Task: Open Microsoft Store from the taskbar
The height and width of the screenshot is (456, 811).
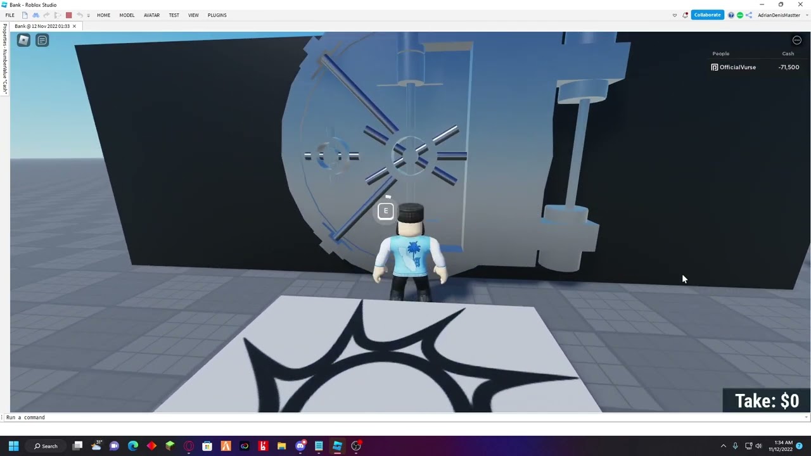Action: coord(207,446)
